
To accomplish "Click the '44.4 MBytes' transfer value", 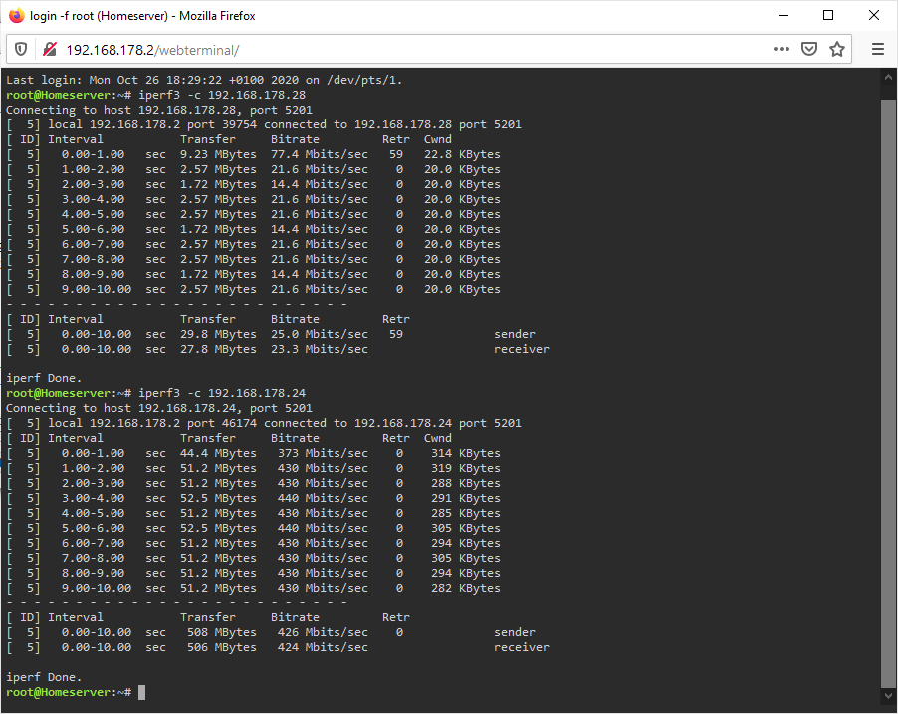I will click(x=218, y=453).
